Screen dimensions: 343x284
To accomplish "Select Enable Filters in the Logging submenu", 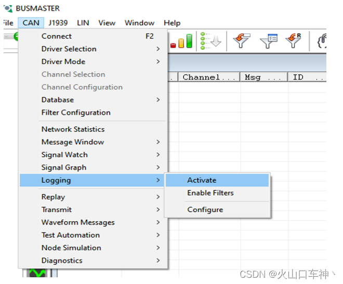I will 217,193.
